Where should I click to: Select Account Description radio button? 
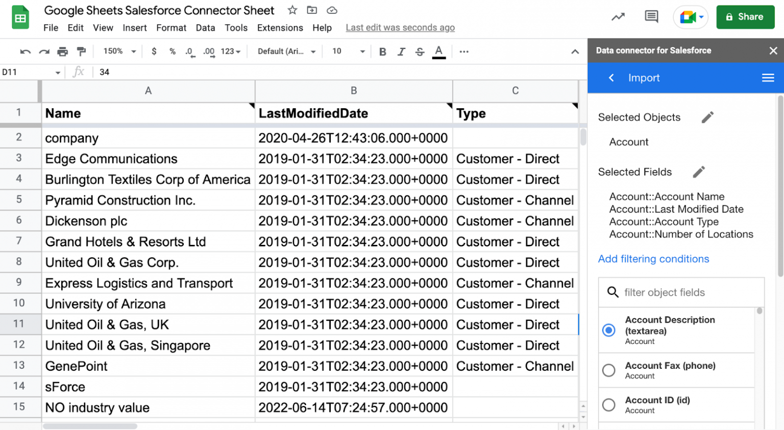(x=608, y=330)
